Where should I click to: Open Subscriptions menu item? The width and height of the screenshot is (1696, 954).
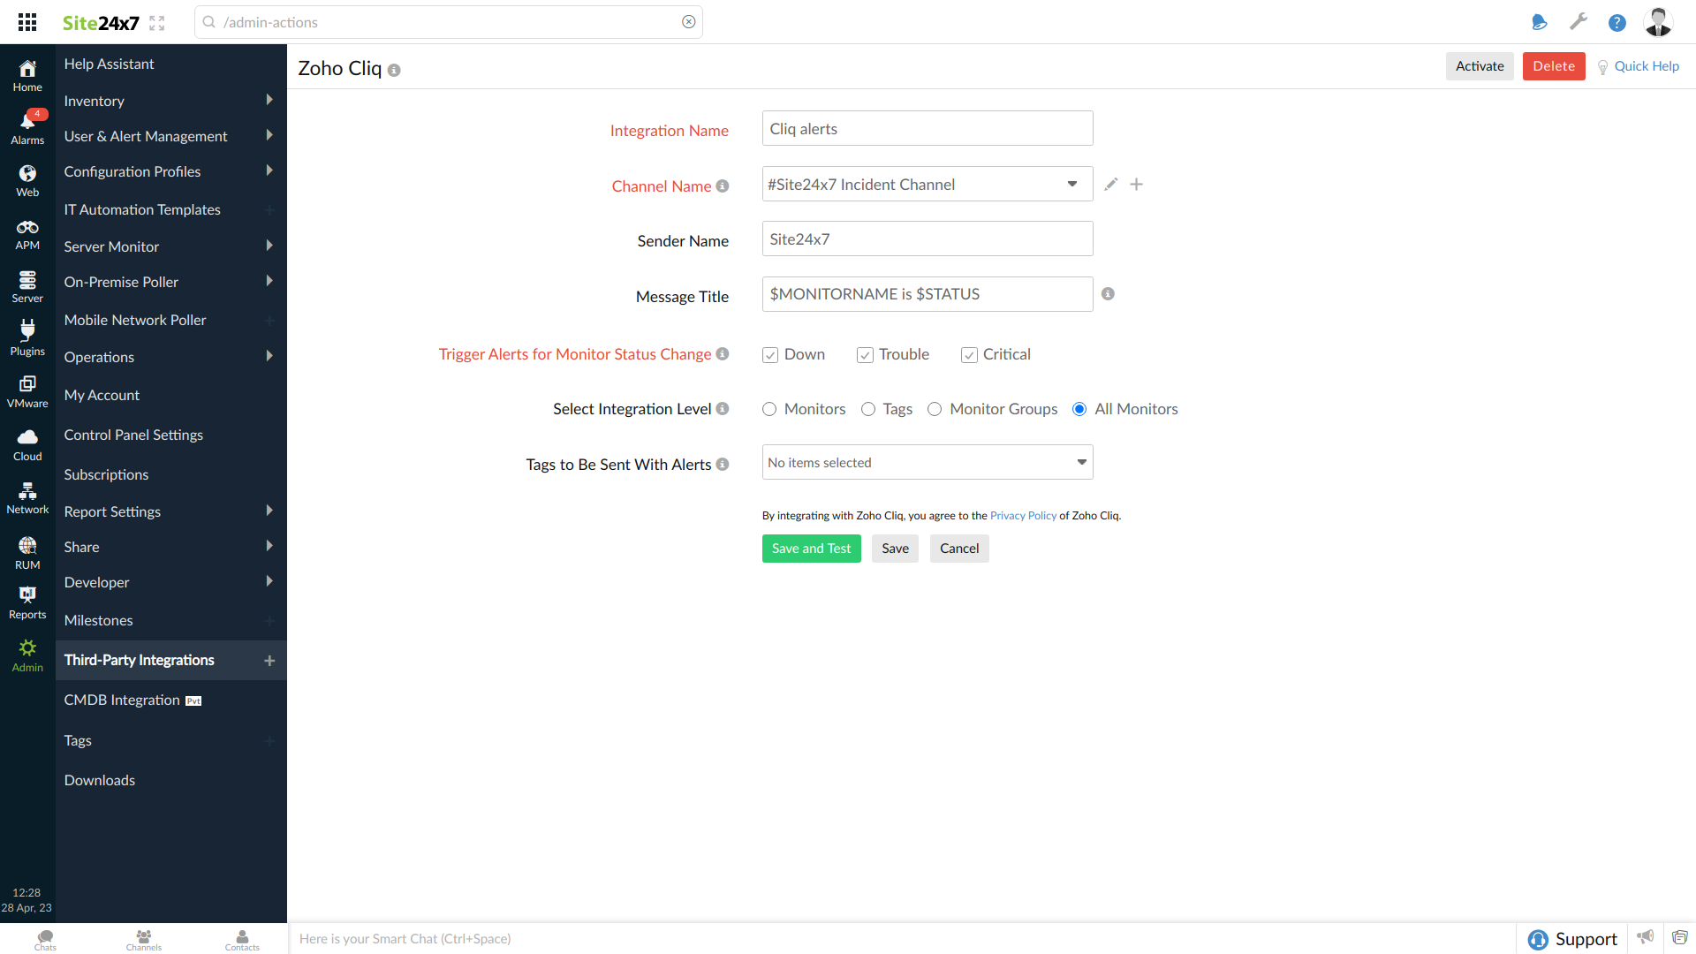(x=106, y=474)
